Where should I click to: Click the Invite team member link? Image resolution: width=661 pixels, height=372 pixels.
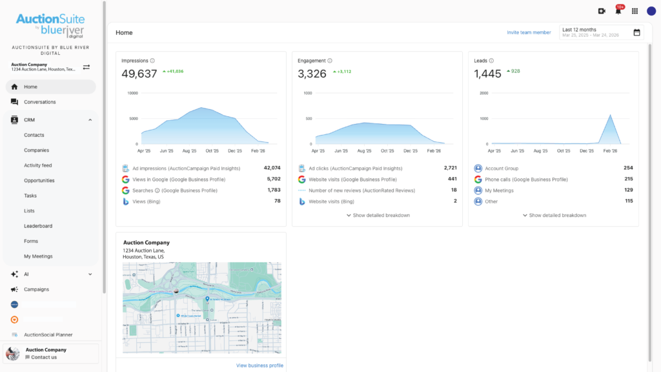pos(529,32)
